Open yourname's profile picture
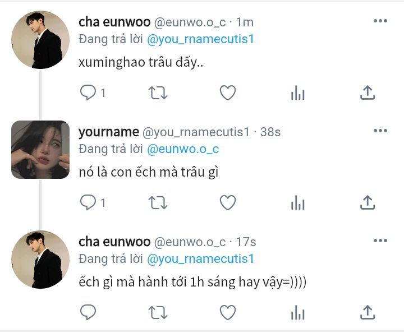404x333 pixels. tap(40, 150)
